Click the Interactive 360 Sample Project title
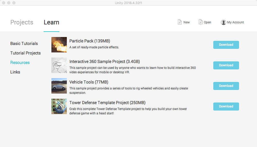The height and width of the screenshot is (147, 257). pos(105,61)
